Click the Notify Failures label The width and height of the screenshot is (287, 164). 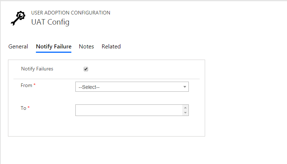(37, 69)
